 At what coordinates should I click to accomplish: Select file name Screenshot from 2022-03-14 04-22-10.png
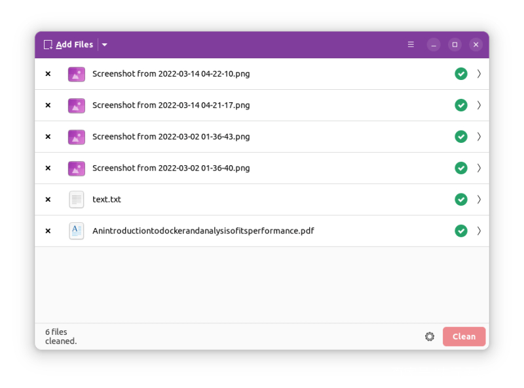click(171, 74)
